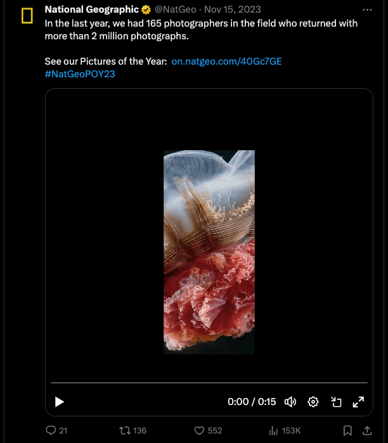Seek on the video progress bar

click(x=209, y=383)
